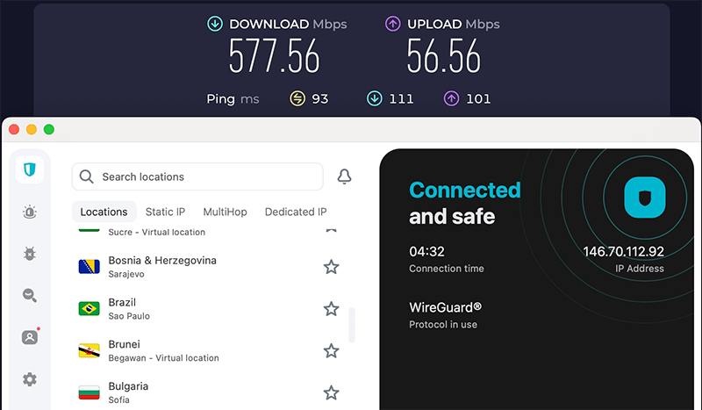Viewport: 702px width, 410px height.
Task: Focus the Search locations field
Action: [x=197, y=176]
